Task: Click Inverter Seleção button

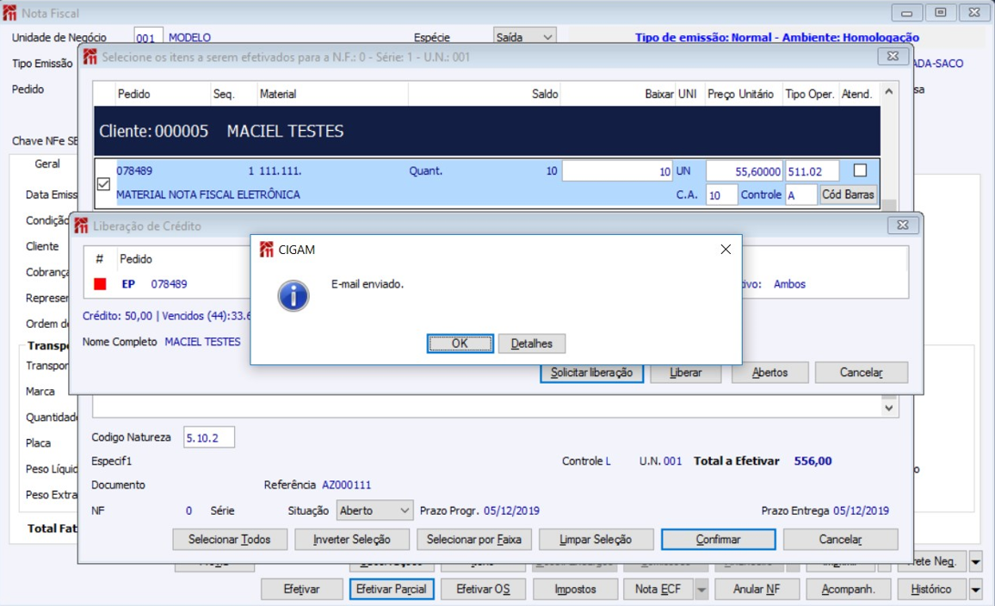Action: coord(351,540)
